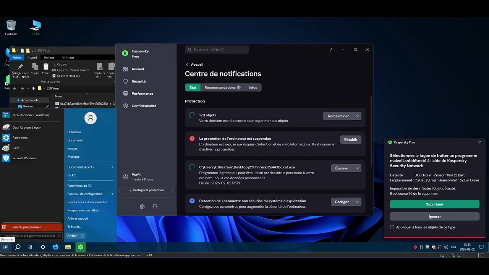
Task: Click the Start menu program search box
Action: [x=32, y=236]
